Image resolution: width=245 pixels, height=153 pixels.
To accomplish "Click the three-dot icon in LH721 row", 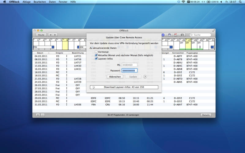I will pyautogui.click(x=66, y=56).
